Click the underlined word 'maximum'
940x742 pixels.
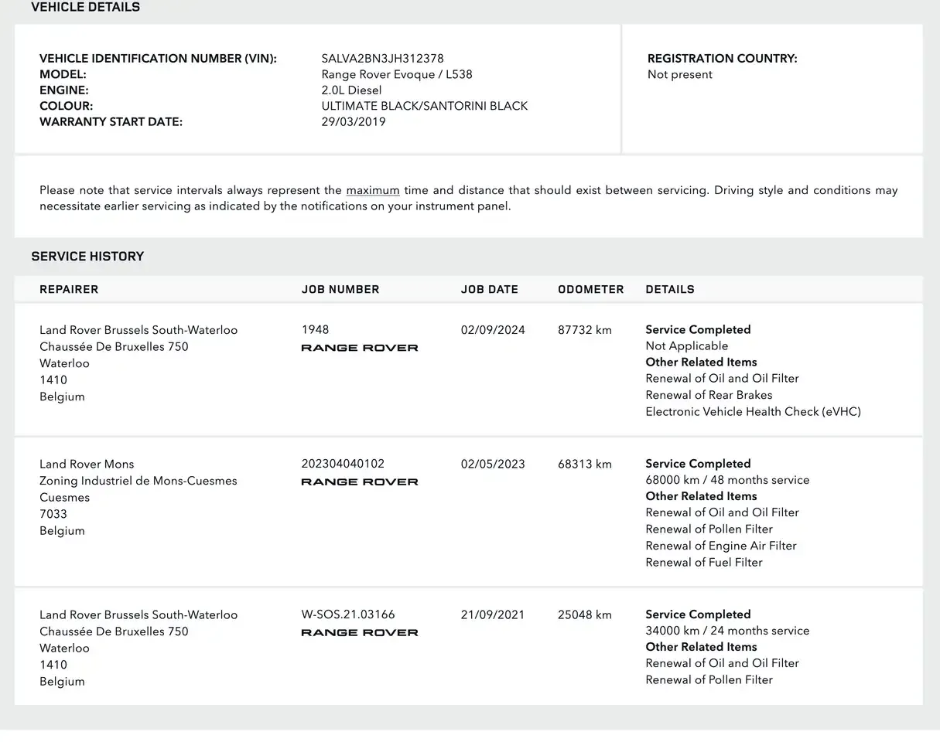[373, 190]
